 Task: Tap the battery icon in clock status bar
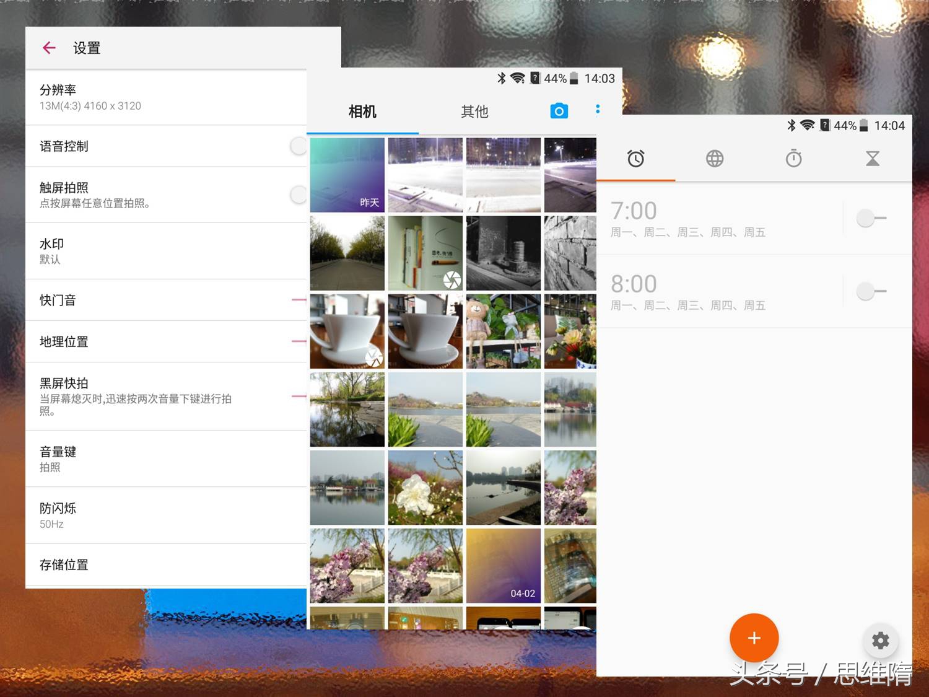(863, 125)
